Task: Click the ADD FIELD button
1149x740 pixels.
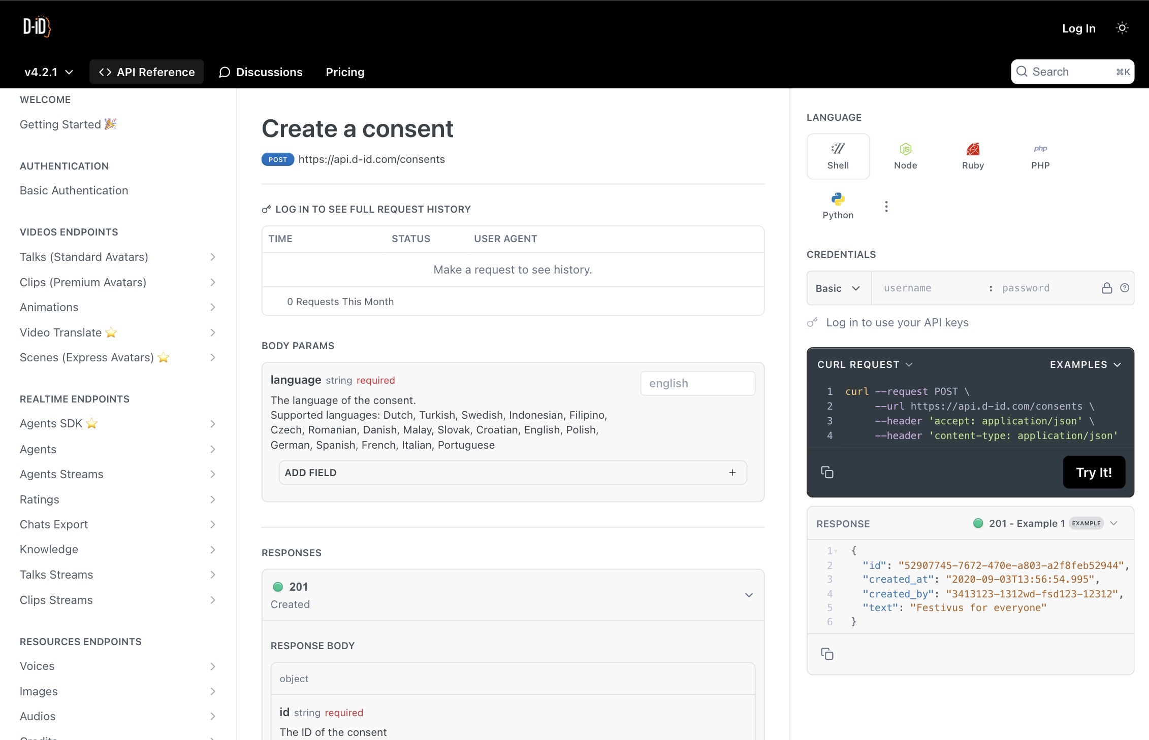Action: tap(513, 473)
